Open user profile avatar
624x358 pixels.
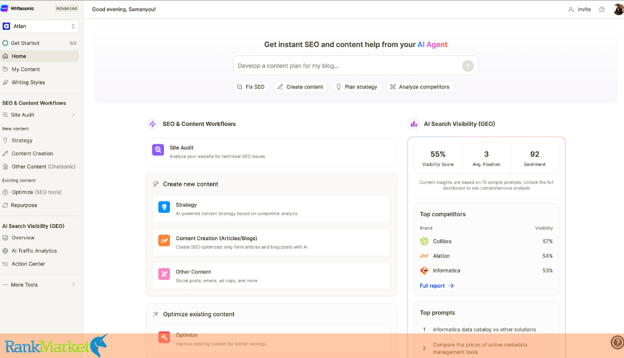(619, 9)
